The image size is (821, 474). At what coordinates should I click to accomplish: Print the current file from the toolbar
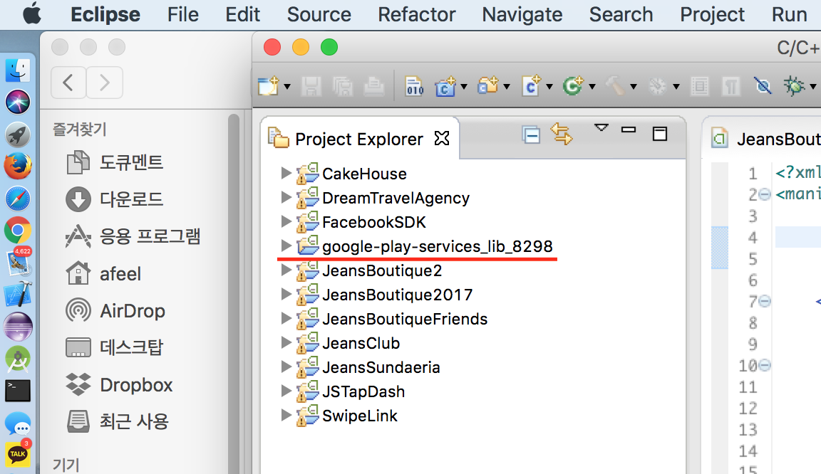pyautogui.click(x=373, y=85)
